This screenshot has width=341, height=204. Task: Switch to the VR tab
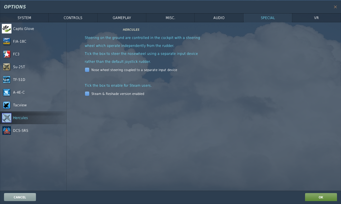[x=316, y=18]
